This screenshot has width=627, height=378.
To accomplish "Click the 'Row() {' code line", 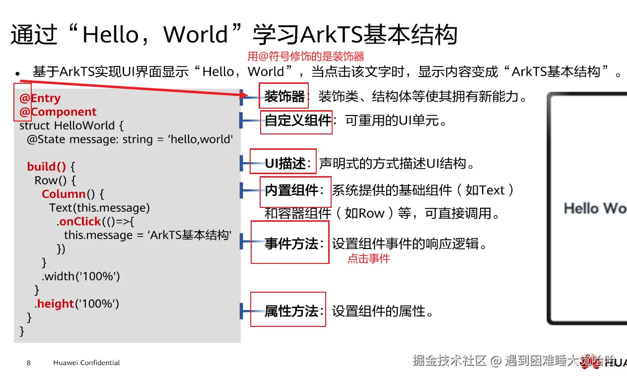I will coord(55,181).
